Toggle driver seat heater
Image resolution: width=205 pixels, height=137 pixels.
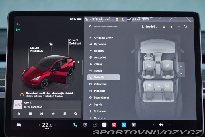[x=149, y=65]
